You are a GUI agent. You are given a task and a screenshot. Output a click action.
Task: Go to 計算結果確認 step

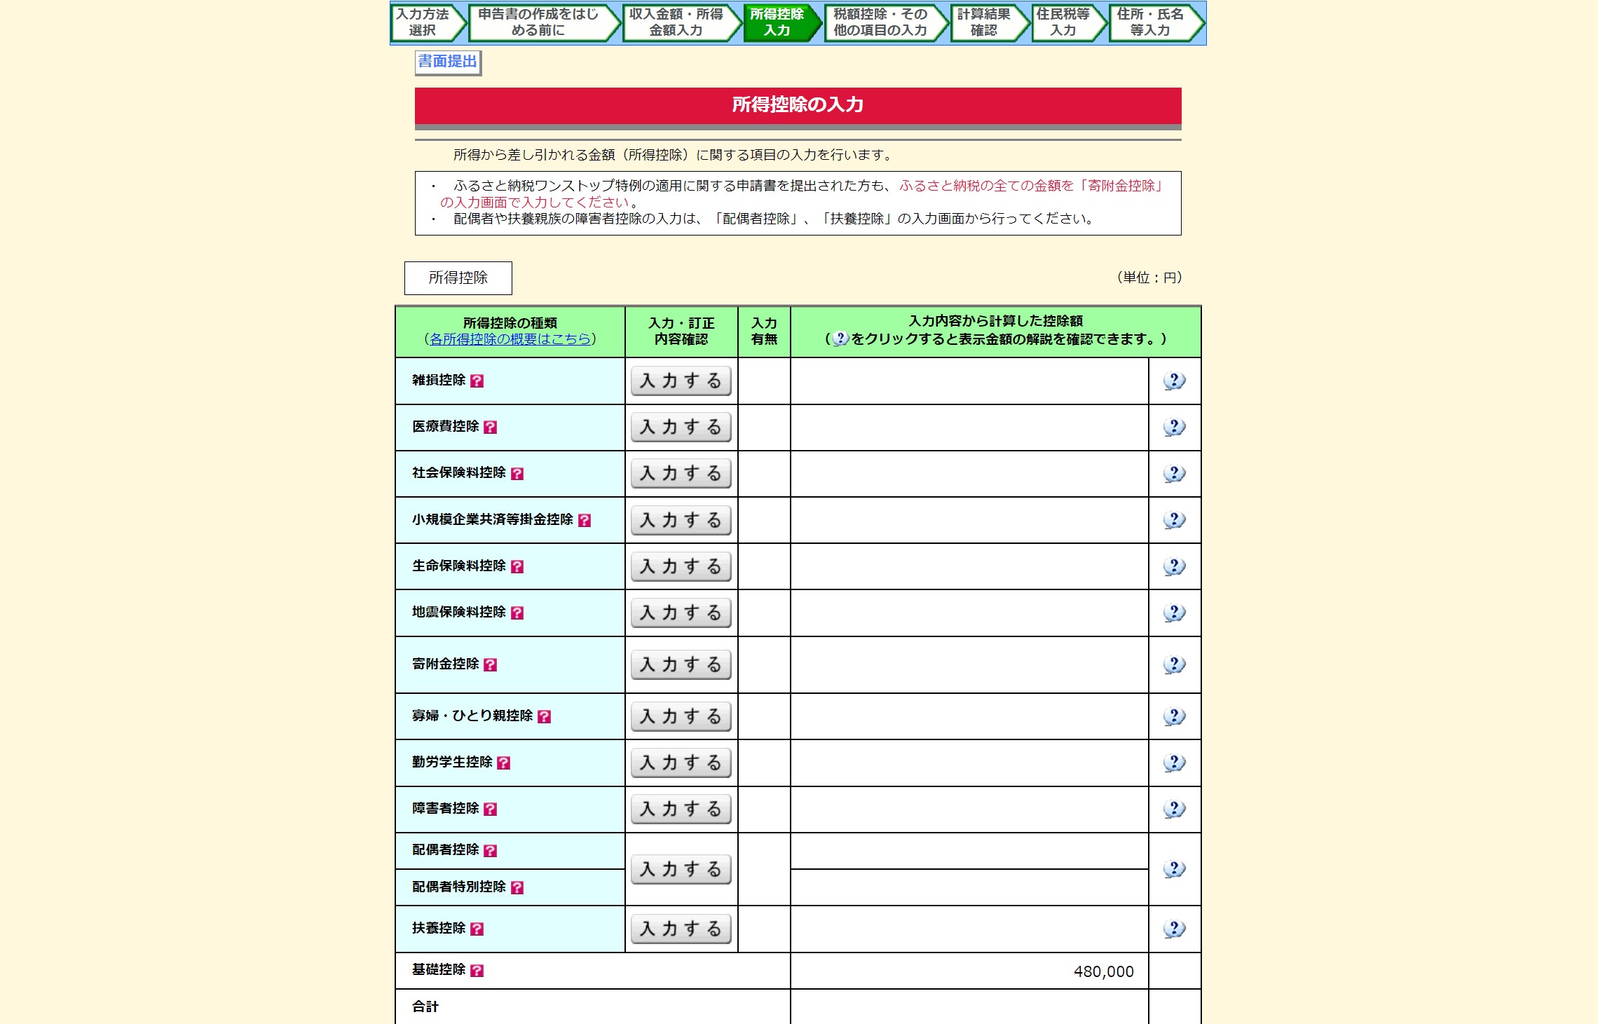coord(990,22)
